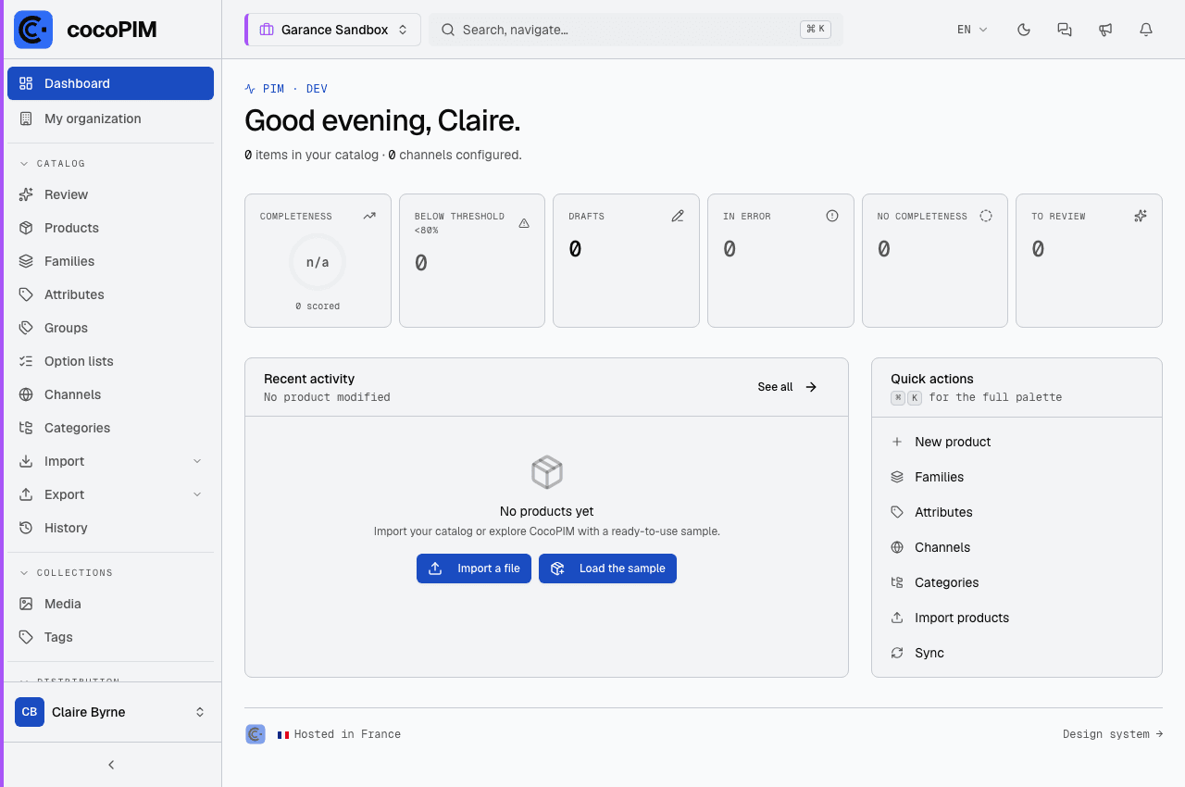1185x787 pixels.
Task: Click the footer cocoPIM logo icon
Action: [x=256, y=734]
